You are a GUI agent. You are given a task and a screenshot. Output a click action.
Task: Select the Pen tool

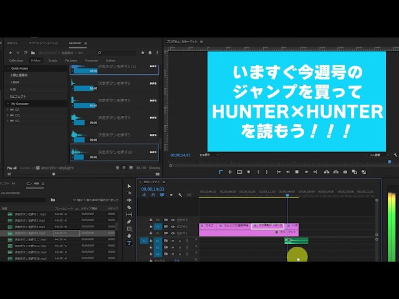pos(129,222)
